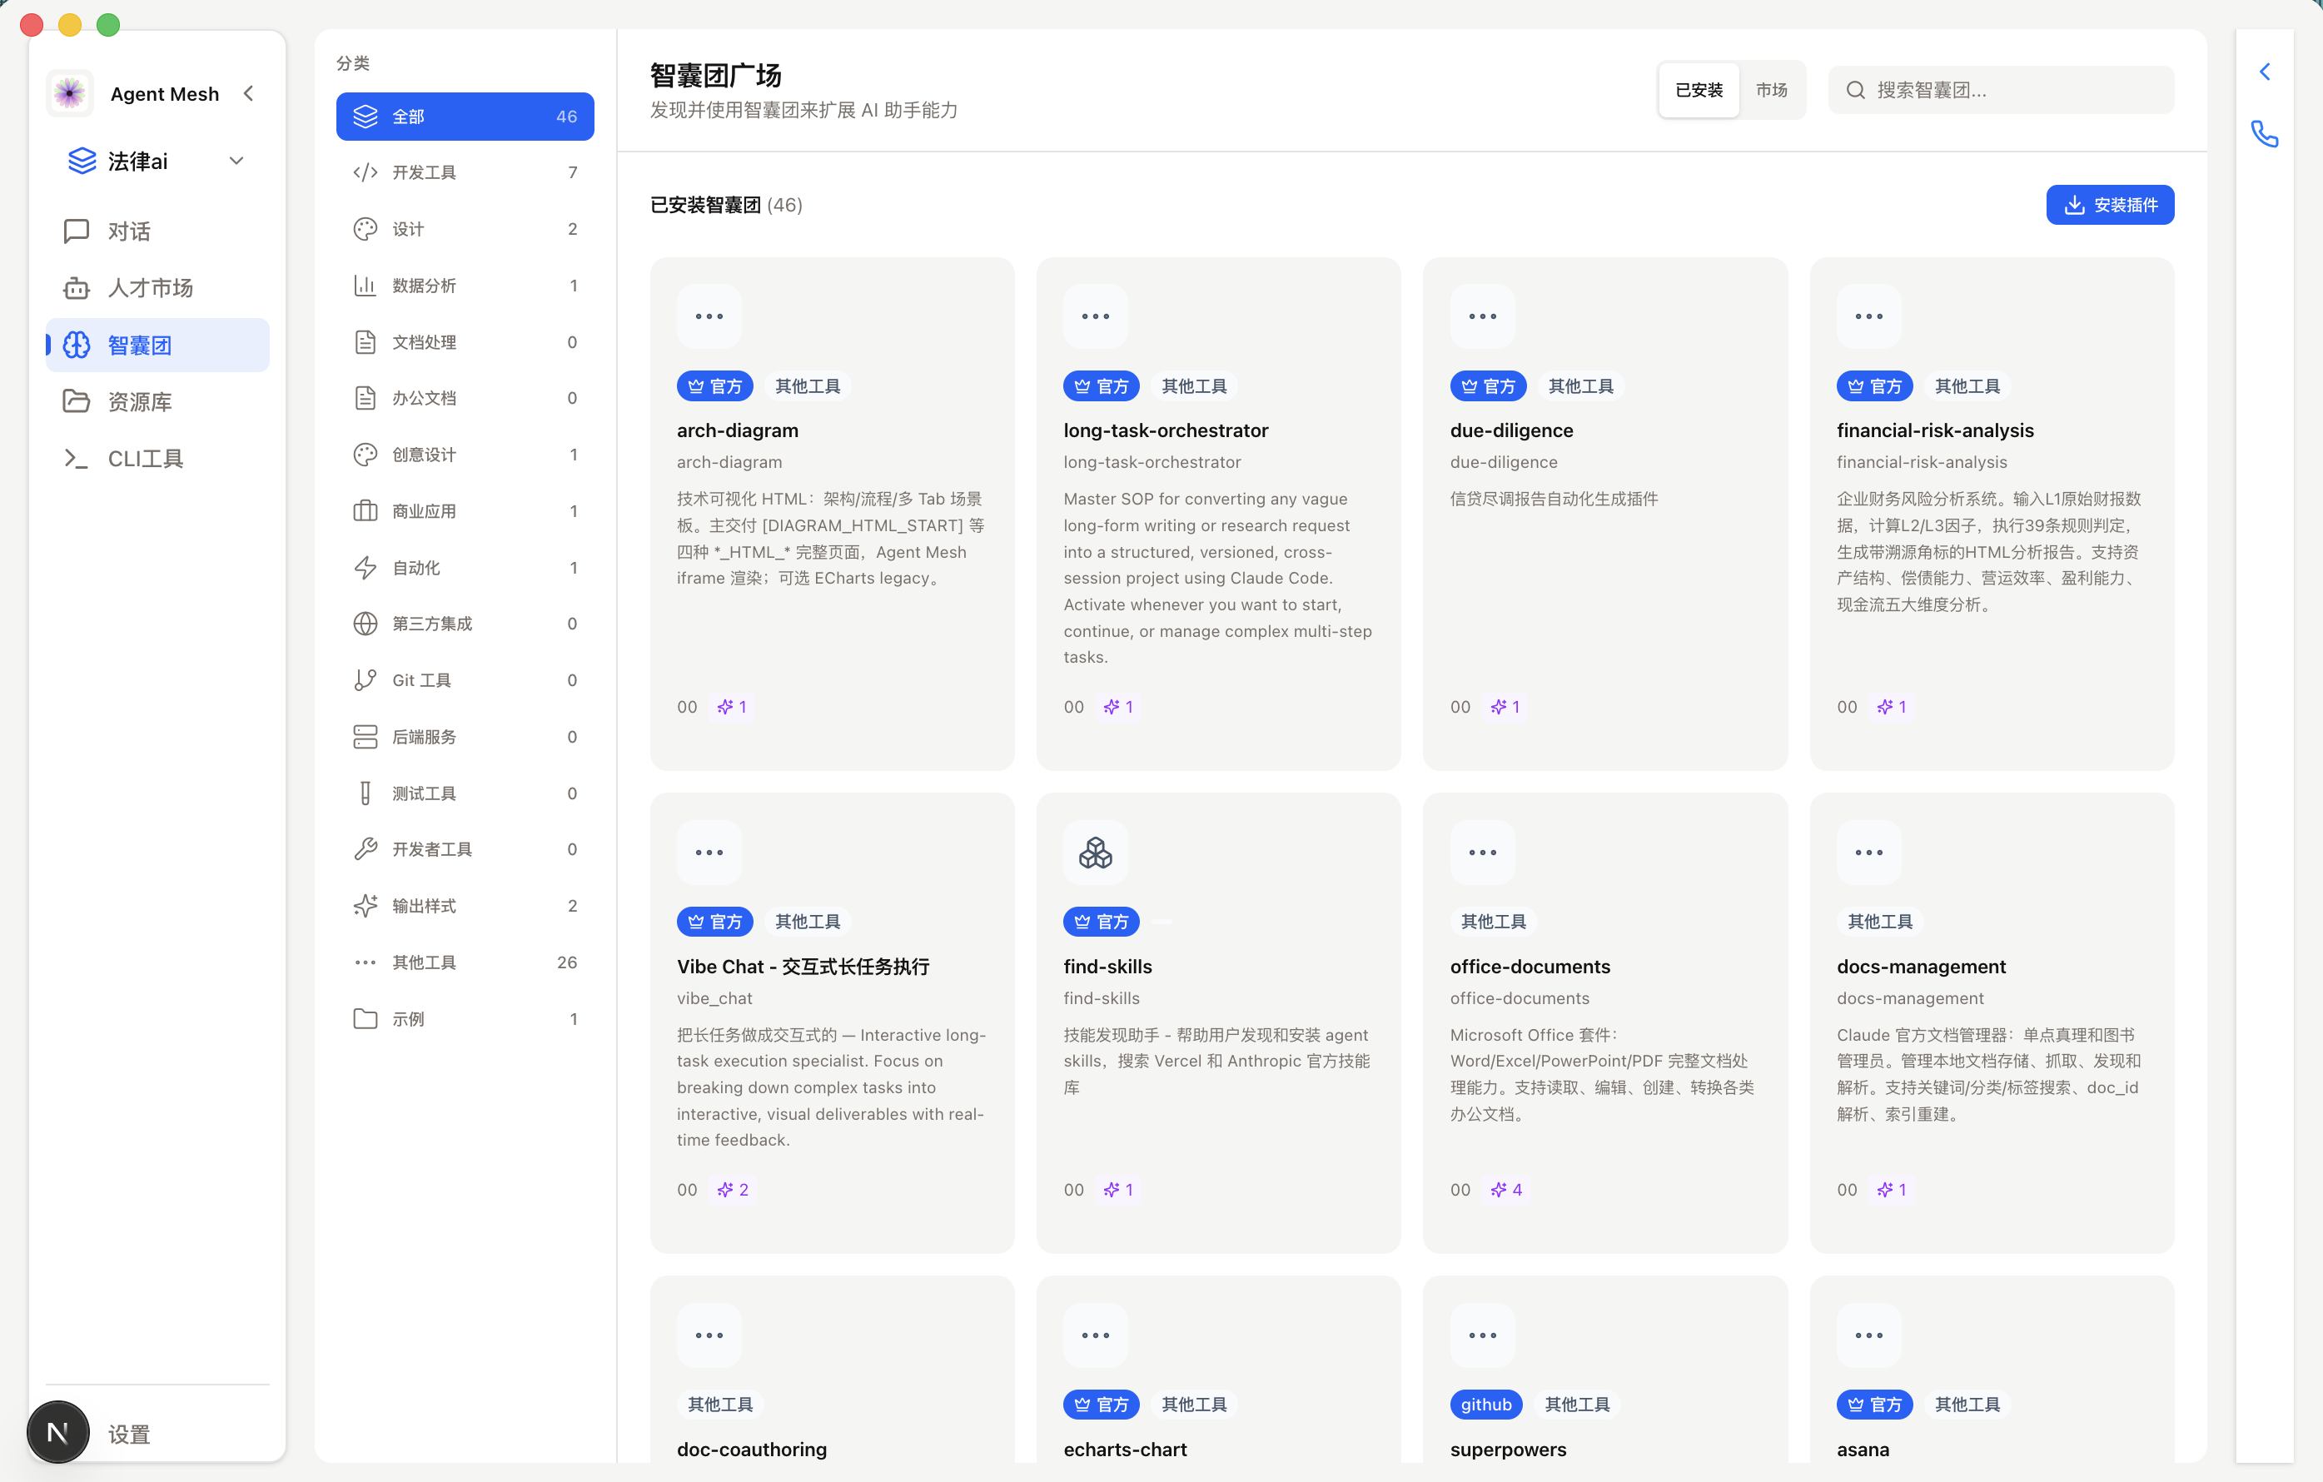Switch to the 市场 tab
Image resolution: width=2323 pixels, height=1482 pixels.
click(1771, 90)
